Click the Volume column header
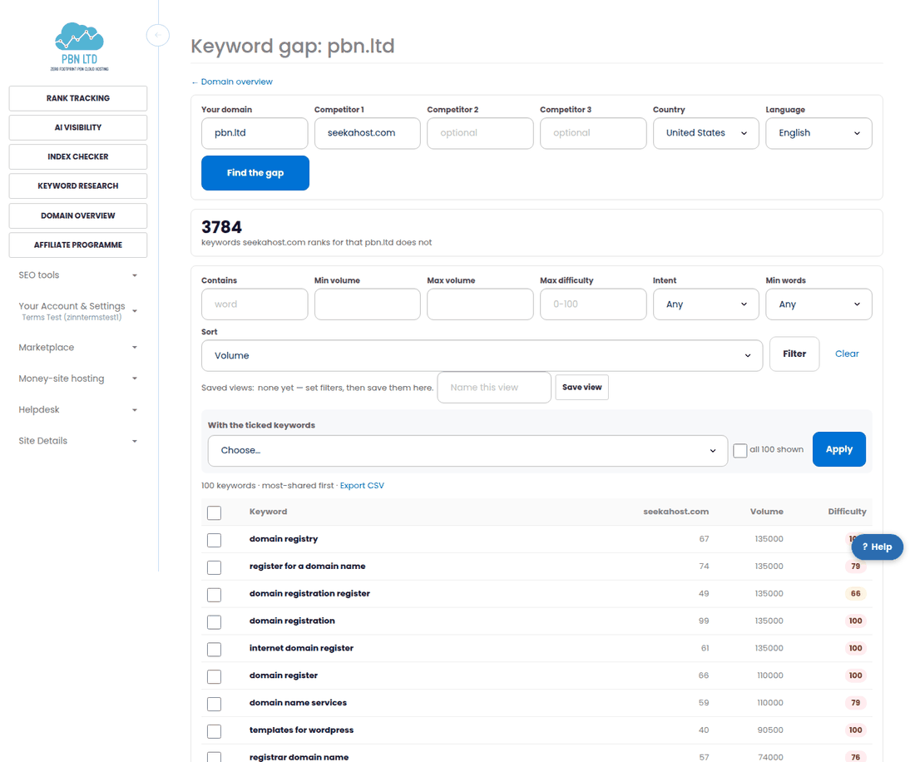Screen dimensions: 915x762 (x=767, y=512)
